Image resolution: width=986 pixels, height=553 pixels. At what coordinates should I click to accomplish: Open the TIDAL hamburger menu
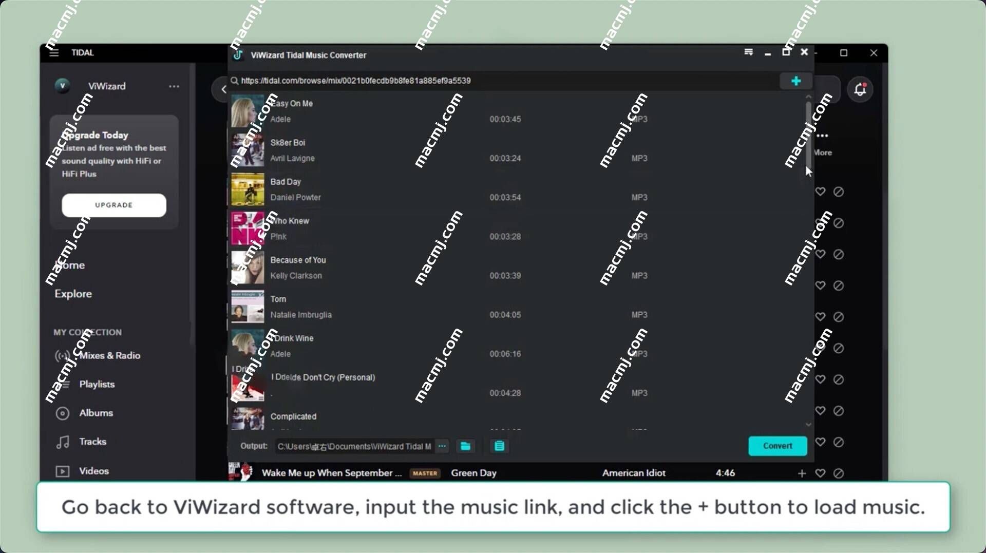[x=54, y=52]
